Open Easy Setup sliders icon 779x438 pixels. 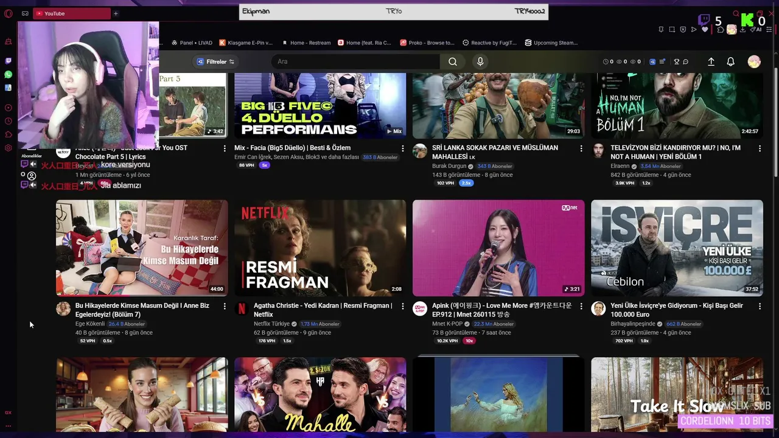tap(769, 29)
